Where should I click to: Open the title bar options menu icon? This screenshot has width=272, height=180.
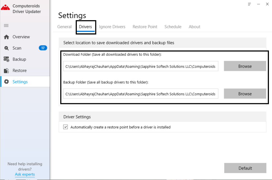pyautogui.click(x=250, y=4)
